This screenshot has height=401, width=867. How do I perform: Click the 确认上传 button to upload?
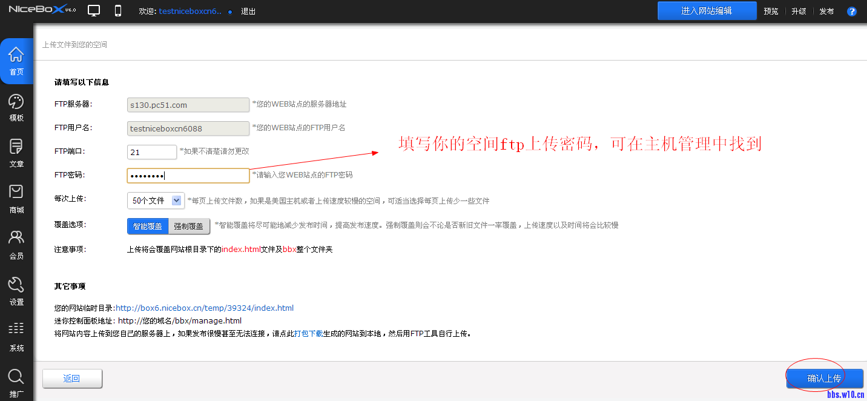tap(825, 377)
